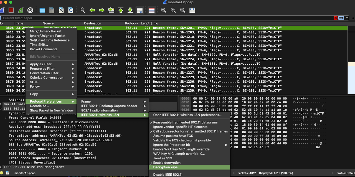This screenshot has height=177, width=355.
Task: Uncheck Reassemble fragmented 802.11 datagrams
Action: click(185, 122)
